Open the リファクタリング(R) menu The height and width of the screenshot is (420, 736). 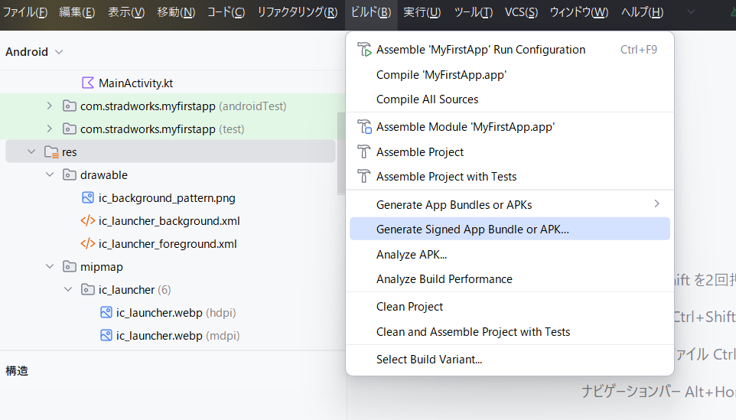click(x=297, y=12)
